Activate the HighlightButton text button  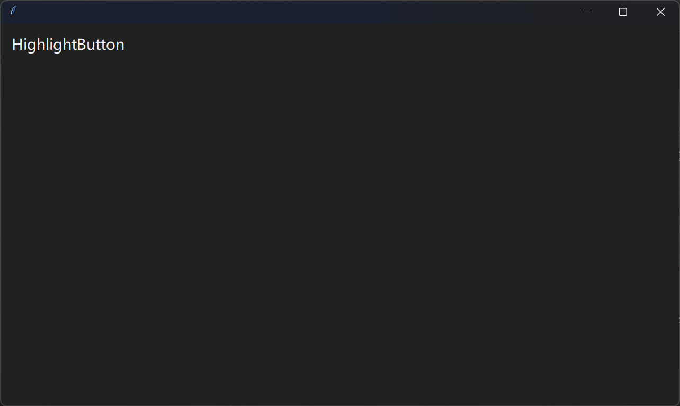68,45
